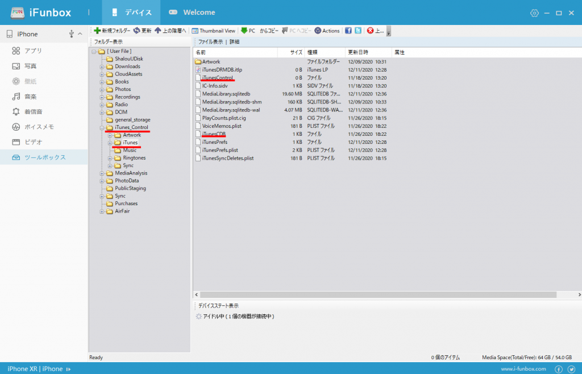Switch to the デバイス tab

tap(131, 13)
